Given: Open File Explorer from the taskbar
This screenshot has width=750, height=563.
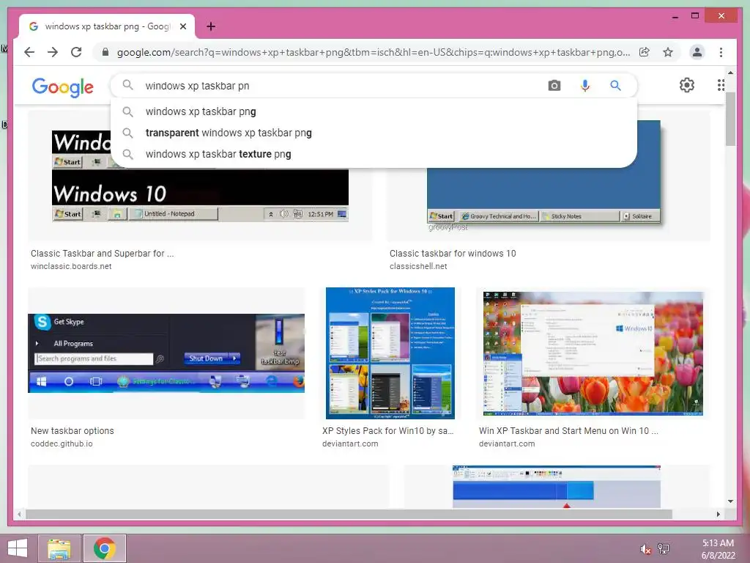Looking at the screenshot, I should [x=59, y=548].
